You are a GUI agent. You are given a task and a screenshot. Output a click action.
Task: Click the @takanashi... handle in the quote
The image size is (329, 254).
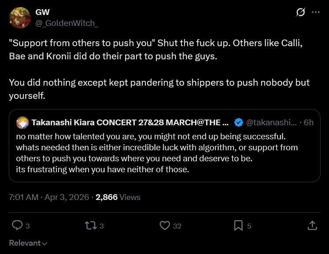pos(272,122)
